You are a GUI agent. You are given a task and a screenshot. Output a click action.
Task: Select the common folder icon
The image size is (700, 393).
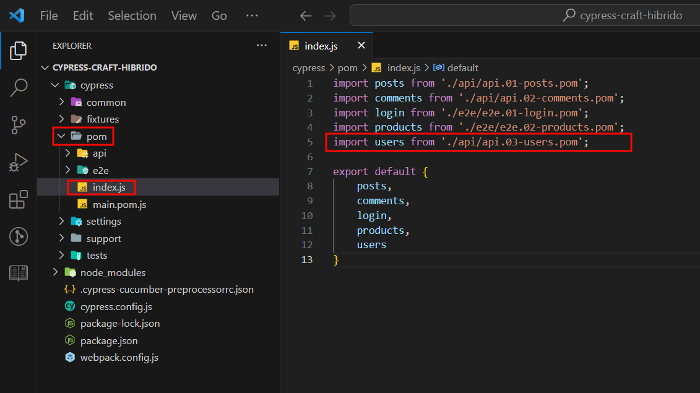pyautogui.click(x=76, y=102)
